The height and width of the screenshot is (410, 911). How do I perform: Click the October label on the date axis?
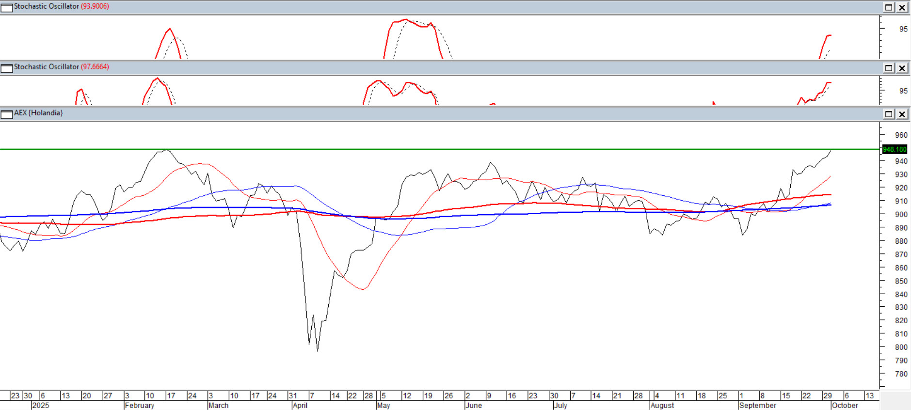[x=845, y=405]
